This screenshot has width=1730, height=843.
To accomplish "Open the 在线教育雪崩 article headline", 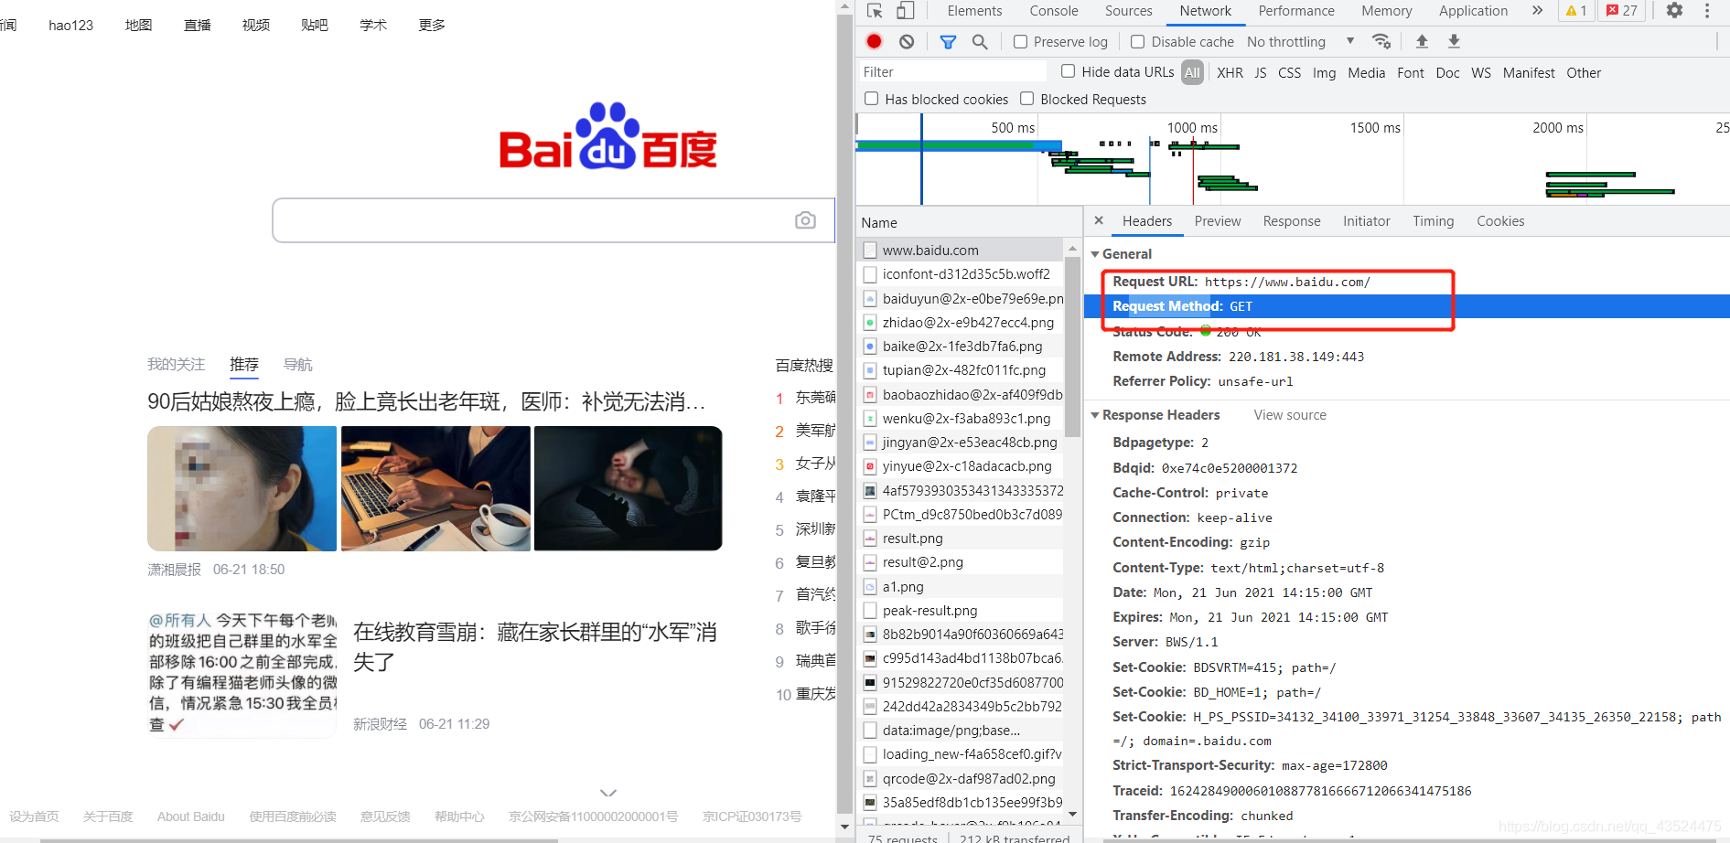I will (535, 646).
